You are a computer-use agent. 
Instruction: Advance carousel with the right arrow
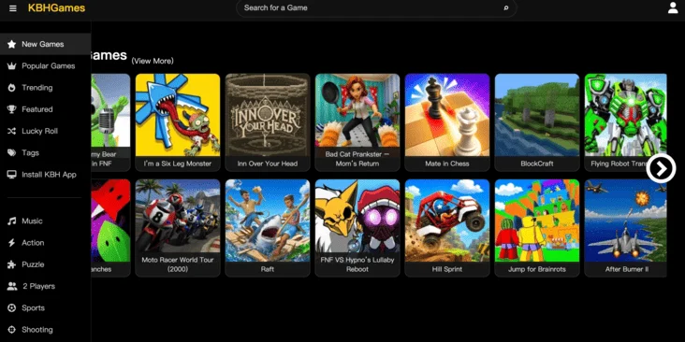661,168
